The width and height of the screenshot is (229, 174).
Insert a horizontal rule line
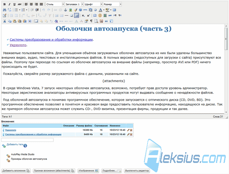67,15
